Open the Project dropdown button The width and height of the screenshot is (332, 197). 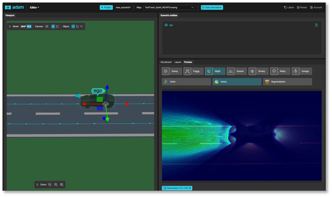pos(106,8)
